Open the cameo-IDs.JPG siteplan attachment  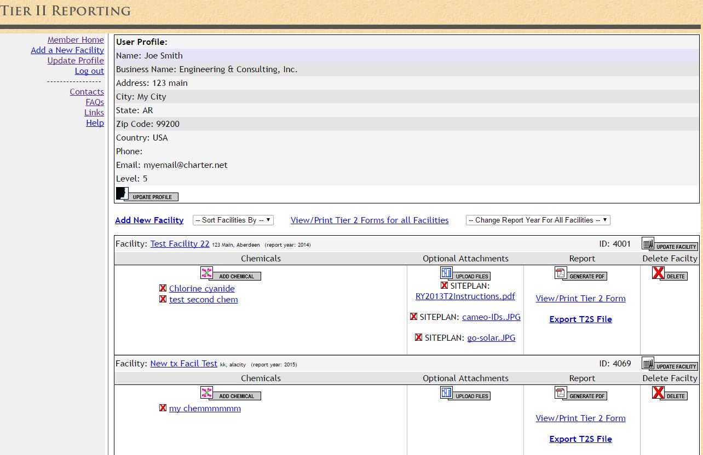tap(491, 317)
